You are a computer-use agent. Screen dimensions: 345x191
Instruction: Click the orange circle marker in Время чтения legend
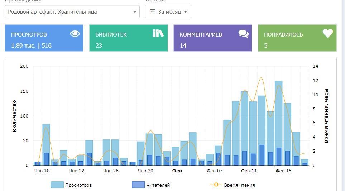click(x=216, y=185)
